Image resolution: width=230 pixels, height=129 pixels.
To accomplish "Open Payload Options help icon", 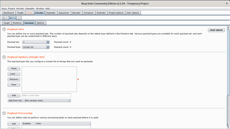I will click(x=4, y=57).
